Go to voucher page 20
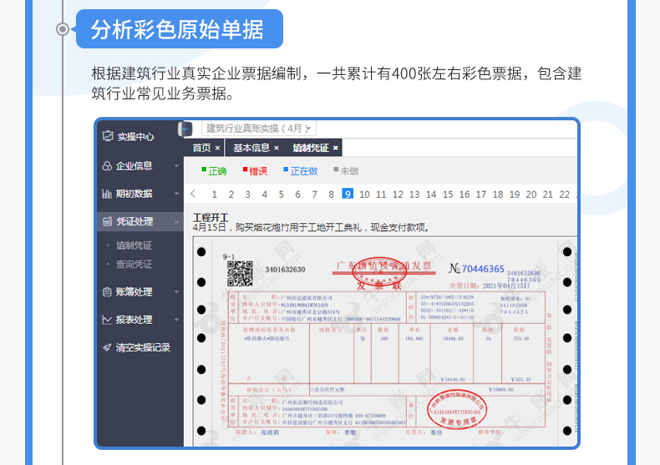 pos(531,195)
